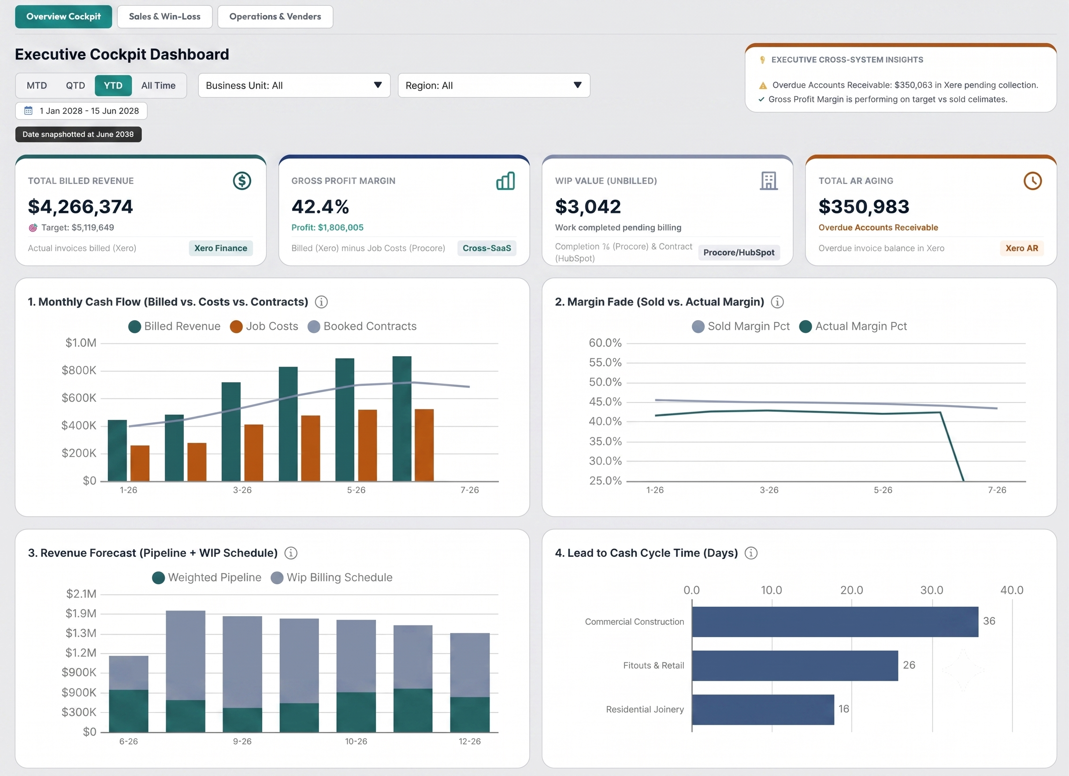Click the Business Unit dropdown arrow
This screenshot has width=1069, height=776.
tap(378, 85)
